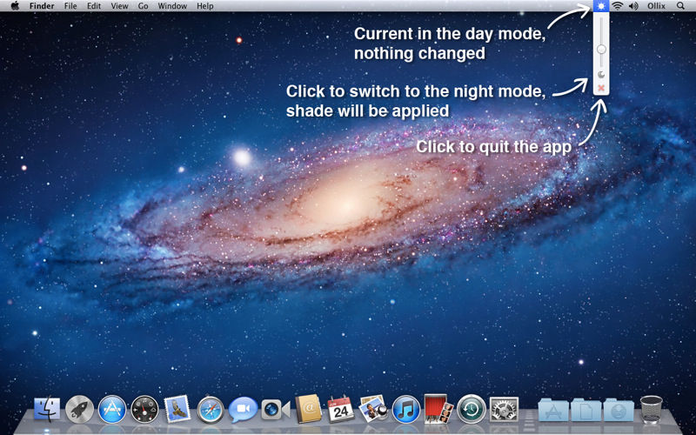The width and height of the screenshot is (696, 435).
Task: Click the shade intensity slider knob
Action: point(601,50)
